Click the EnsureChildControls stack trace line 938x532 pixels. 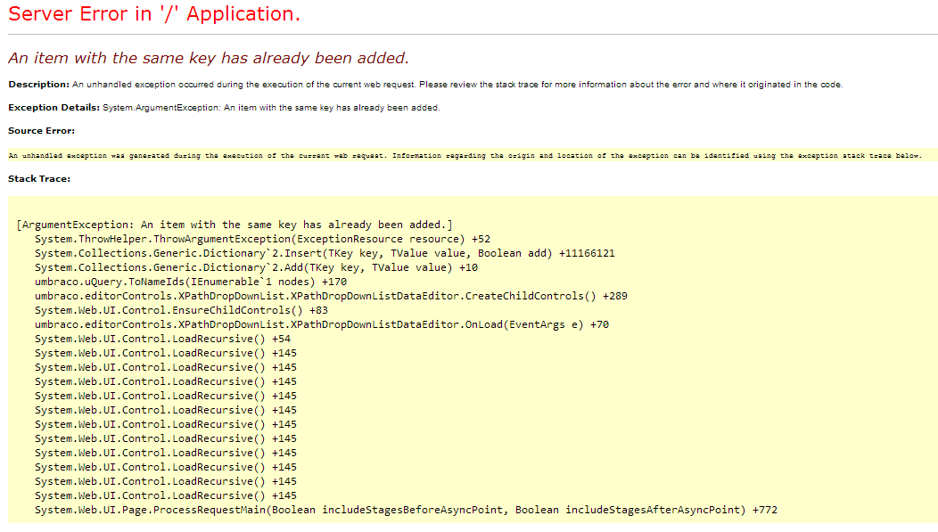[x=181, y=310]
